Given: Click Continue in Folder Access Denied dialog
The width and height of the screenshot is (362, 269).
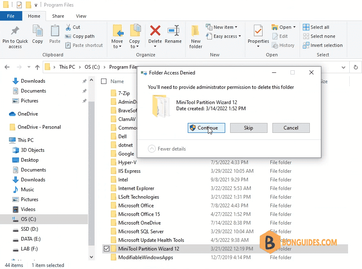Looking at the screenshot, I should 206,128.
